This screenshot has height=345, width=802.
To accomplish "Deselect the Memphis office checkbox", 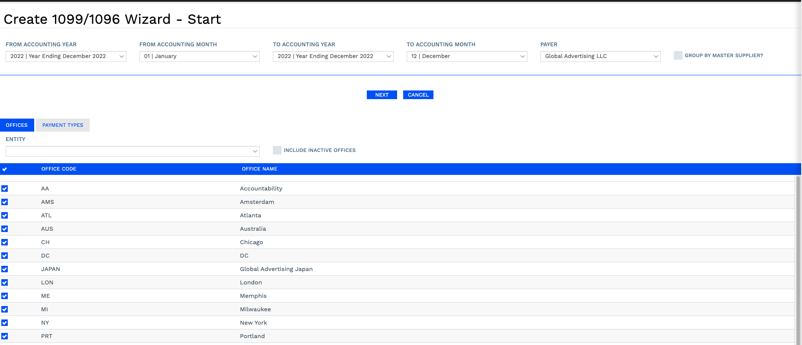I will [x=4, y=296].
